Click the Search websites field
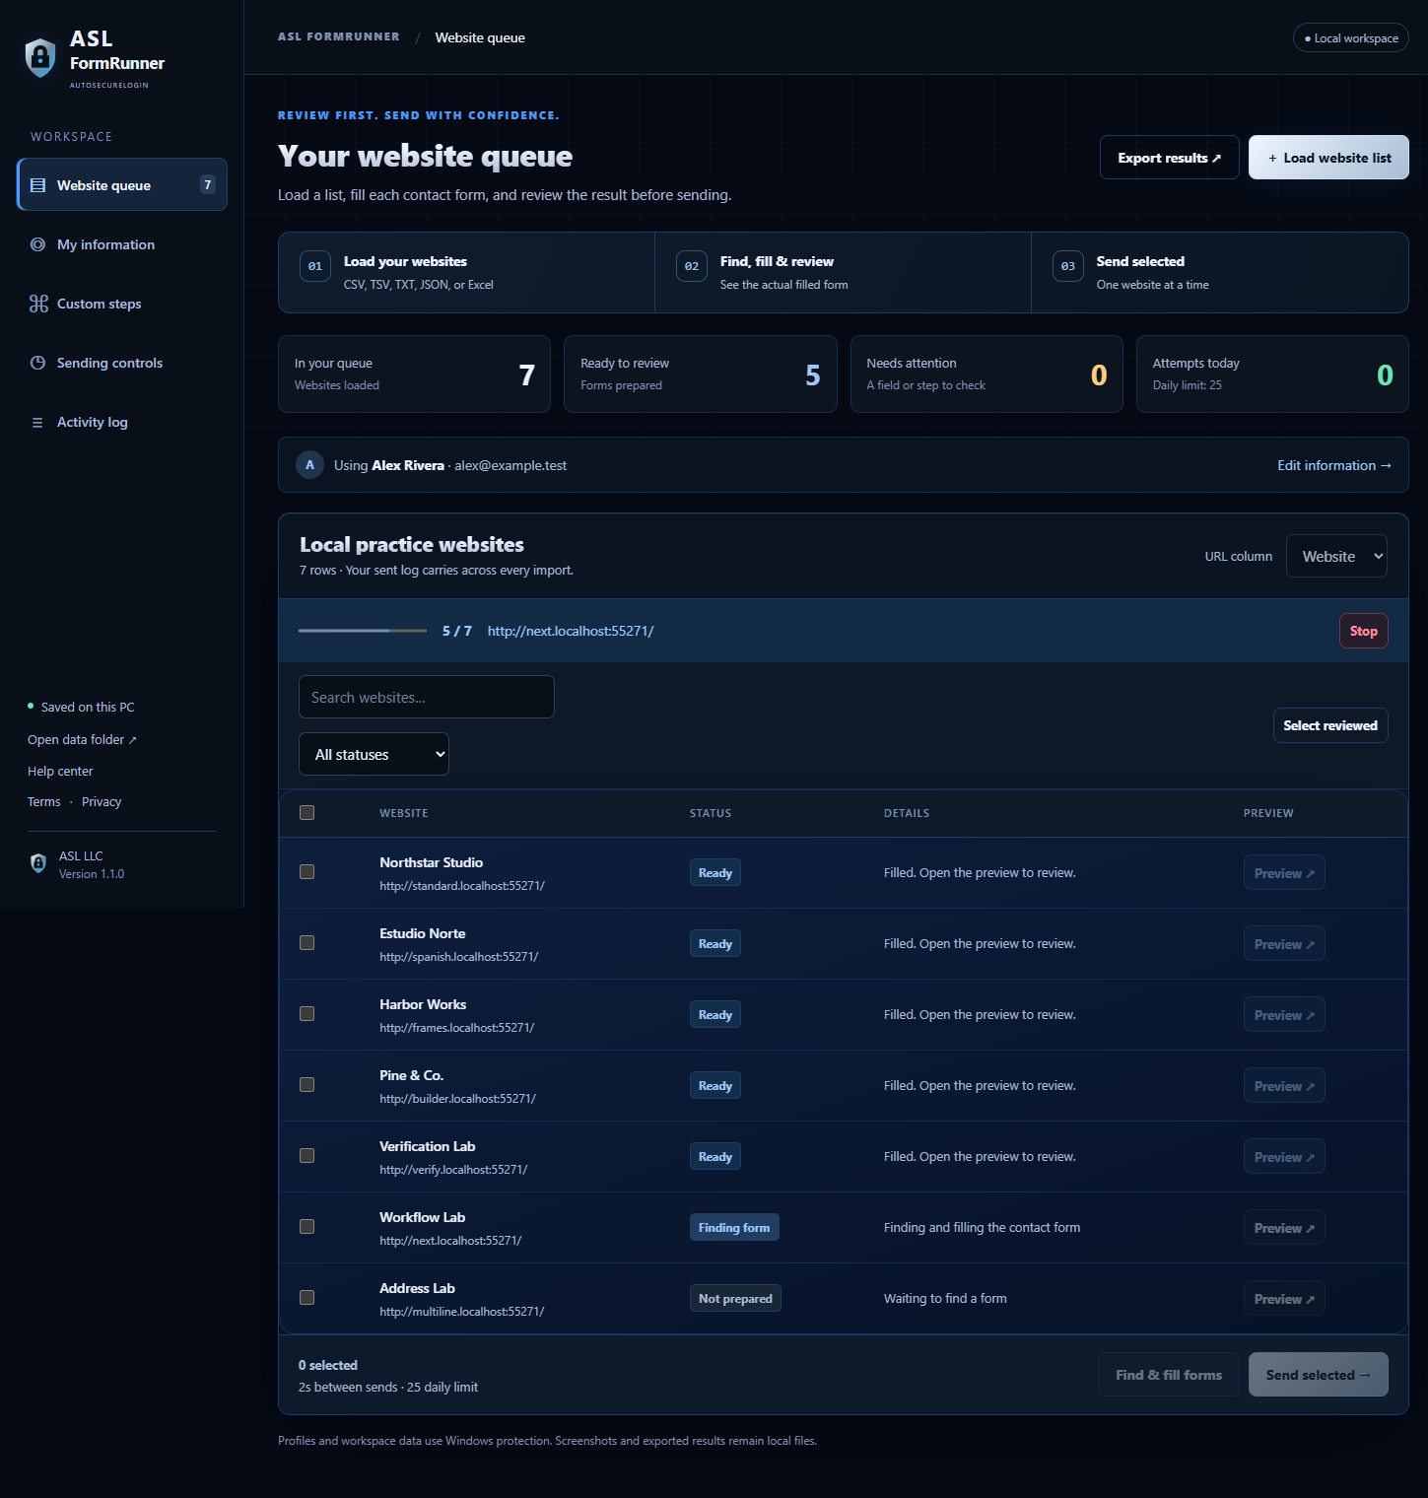This screenshot has height=1498, width=1428. (427, 697)
